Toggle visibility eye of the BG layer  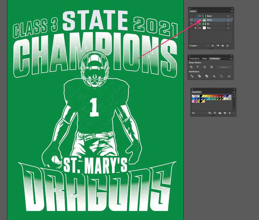[191, 24]
